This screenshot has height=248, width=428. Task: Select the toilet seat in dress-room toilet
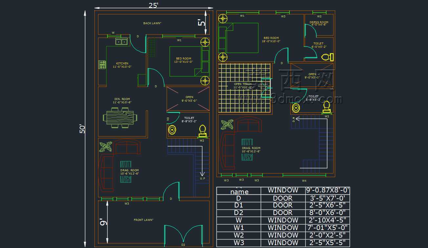point(327,57)
